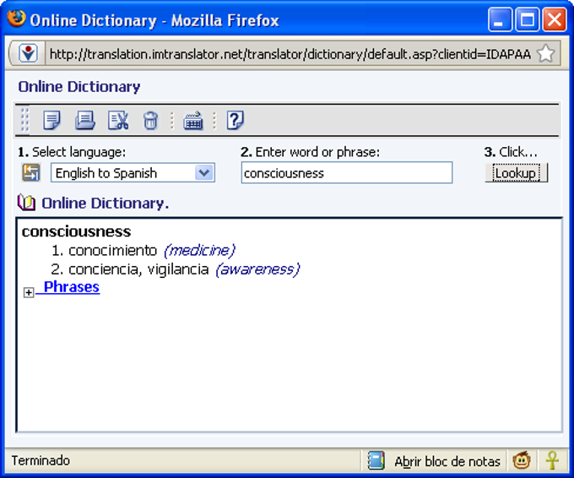The height and width of the screenshot is (478, 574).
Task: Click the swap languages icon
Action: pos(30,173)
